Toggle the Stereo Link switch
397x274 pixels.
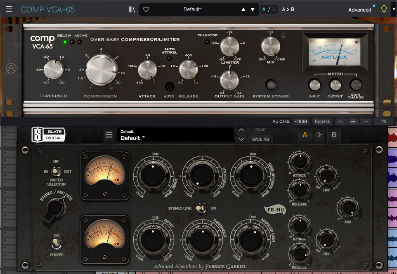coord(201,208)
